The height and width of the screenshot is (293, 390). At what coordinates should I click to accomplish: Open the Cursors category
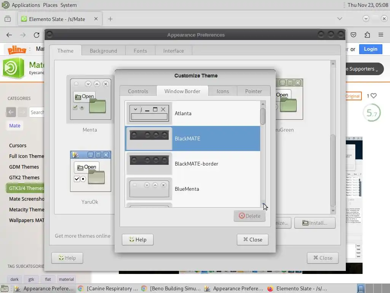click(18, 145)
